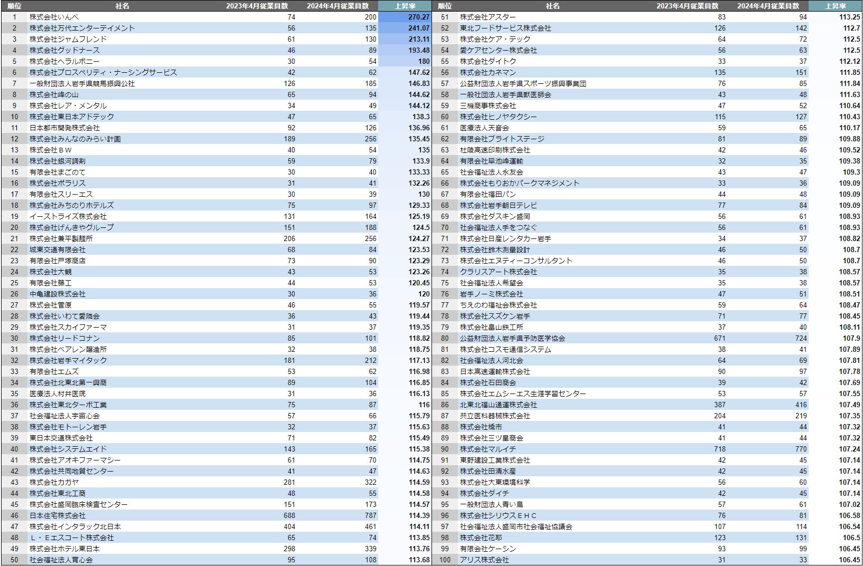Image resolution: width=863 pixels, height=566 pixels.
Task: Select employee count 770 for 株式会社マルイチ
Action: click(801, 449)
